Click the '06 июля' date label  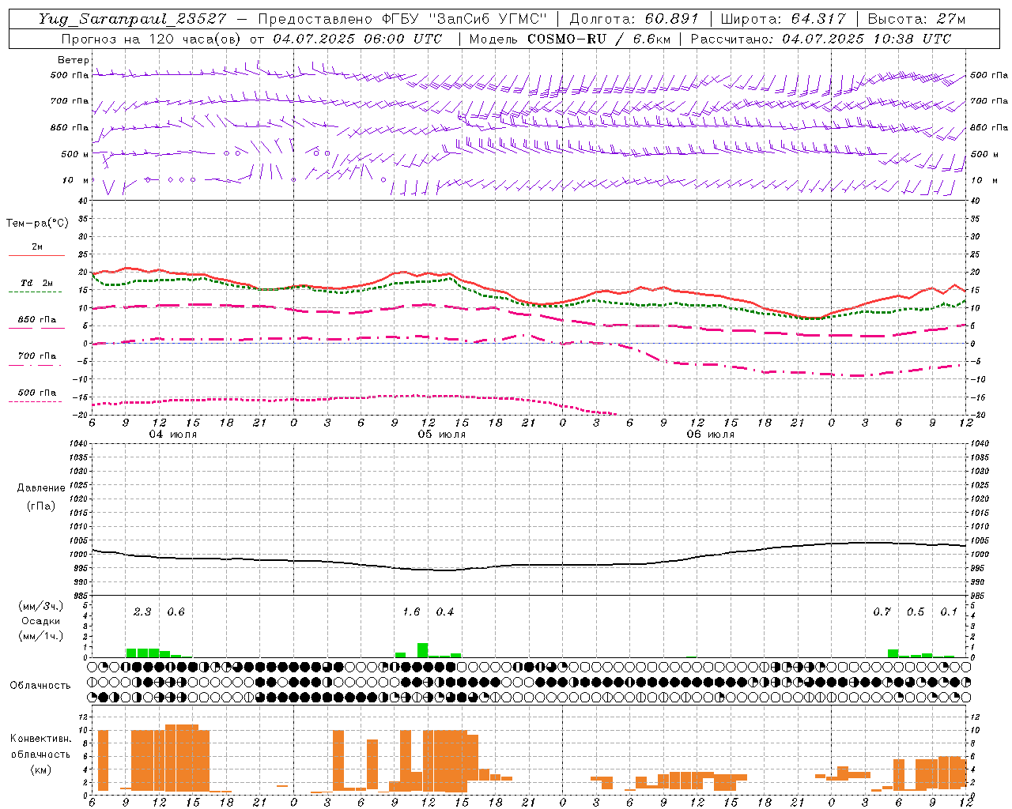point(711,435)
